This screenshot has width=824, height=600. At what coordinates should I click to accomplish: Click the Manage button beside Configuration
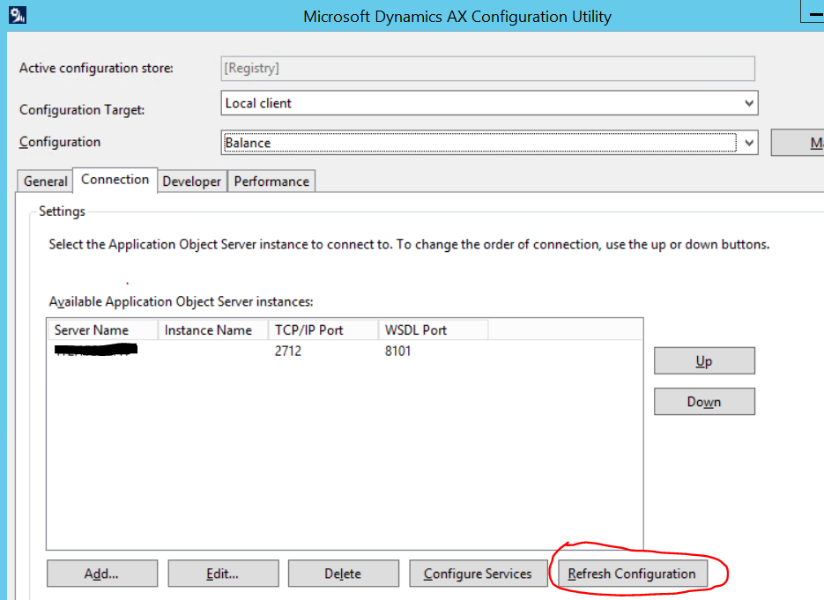tap(798, 143)
